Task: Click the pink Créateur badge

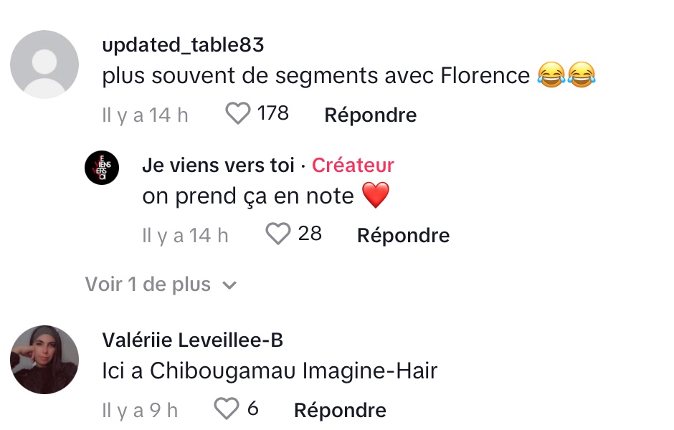Action: (x=353, y=166)
